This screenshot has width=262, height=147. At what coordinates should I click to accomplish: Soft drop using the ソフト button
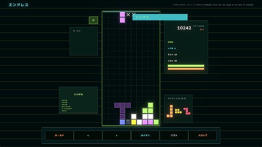(174, 135)
